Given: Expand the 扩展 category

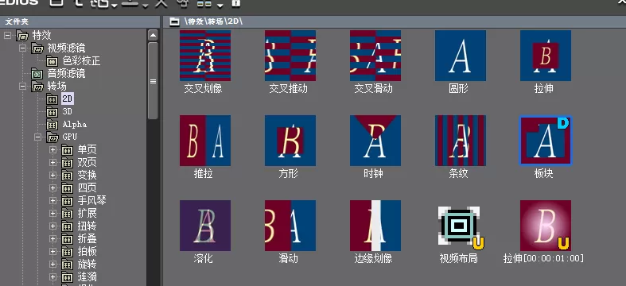Looking at the screenshot, I should point(52,213).
